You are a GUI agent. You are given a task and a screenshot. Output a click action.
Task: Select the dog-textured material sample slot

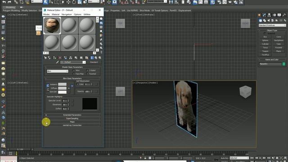point(52,26)
